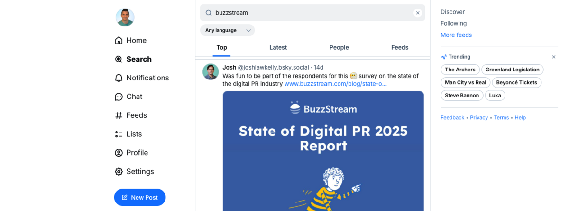Screen dimensions: 569x211
Task: Select Luka trending topic
Action: pos(495,95)
